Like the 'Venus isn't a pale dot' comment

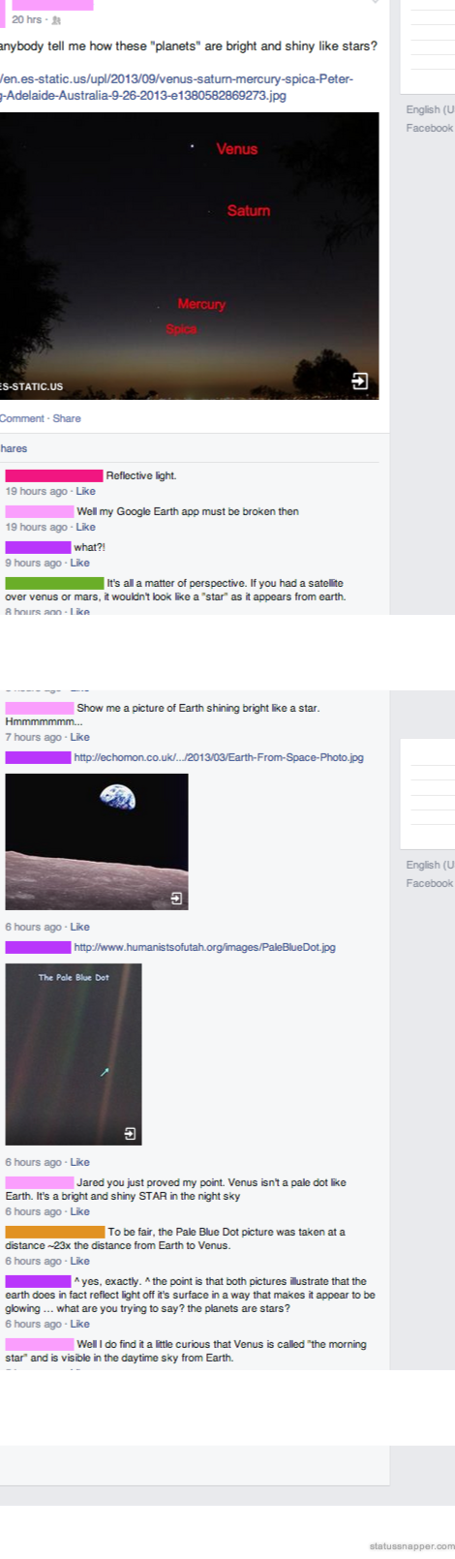(80, 1211)
